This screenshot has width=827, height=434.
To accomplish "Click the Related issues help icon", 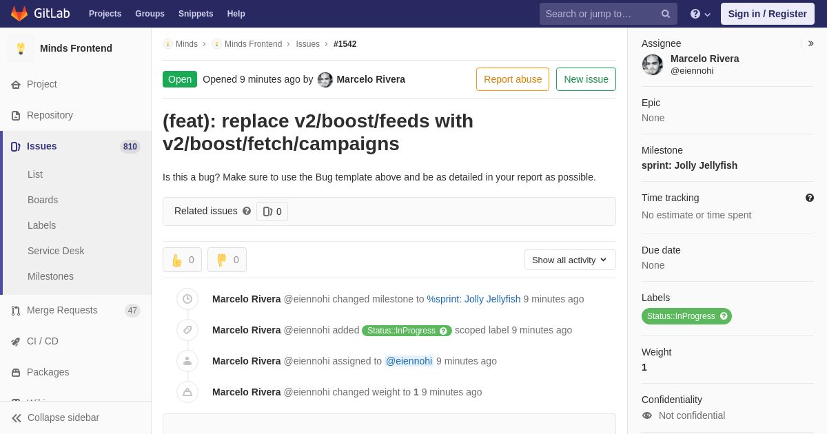I will tap(247, 211).
